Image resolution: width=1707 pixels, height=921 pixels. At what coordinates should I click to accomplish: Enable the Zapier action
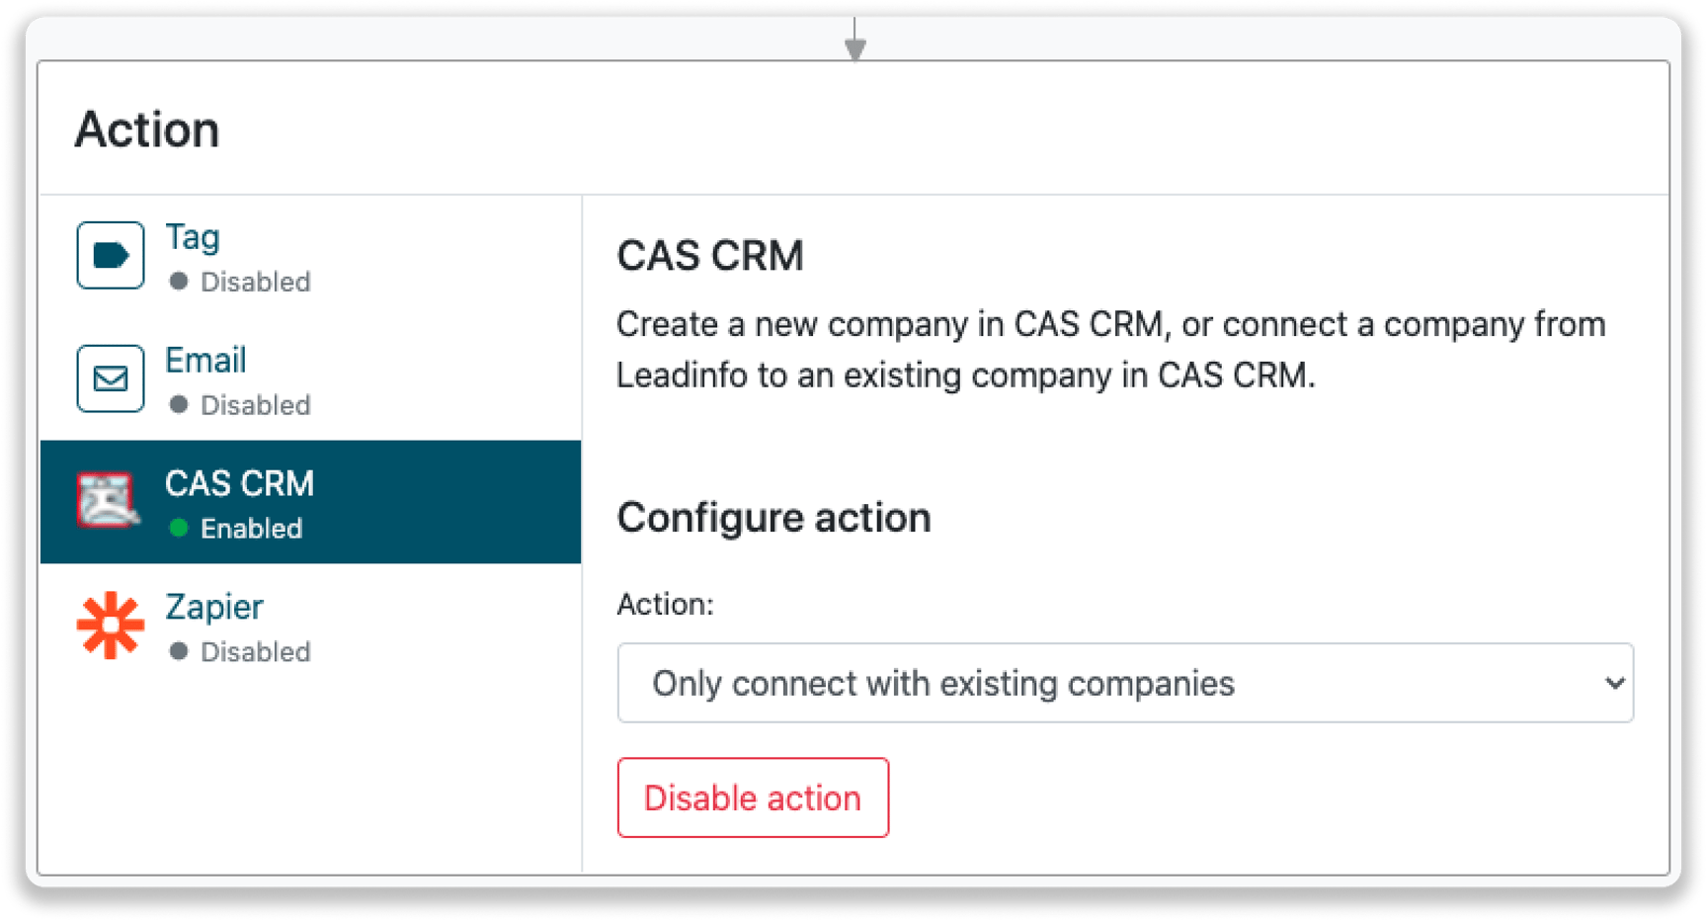click(213, 607)
